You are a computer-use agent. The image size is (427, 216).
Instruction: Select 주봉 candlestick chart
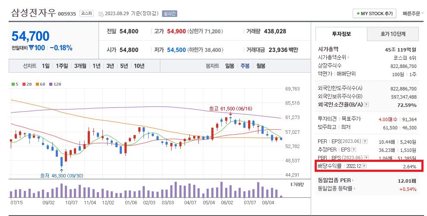pos(245,66)
